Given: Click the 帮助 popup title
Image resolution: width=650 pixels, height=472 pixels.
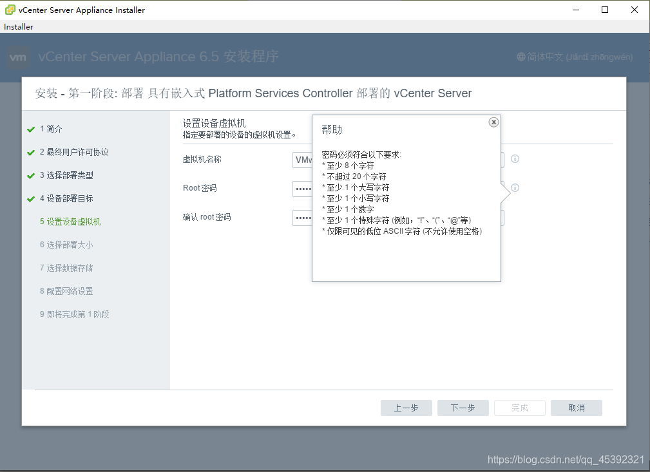Looking at the screenshot, I should click(332, 129).
